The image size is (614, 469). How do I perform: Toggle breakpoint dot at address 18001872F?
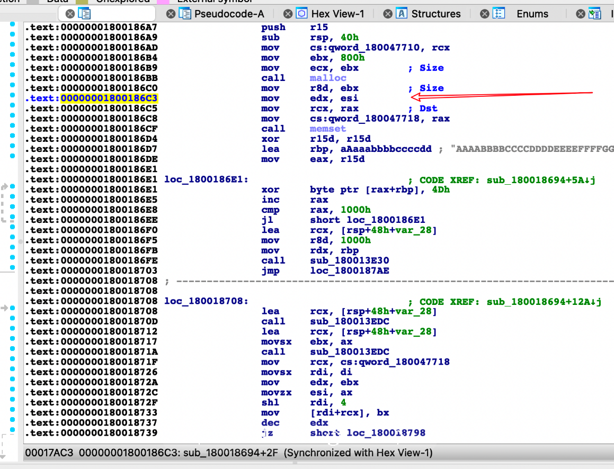pyautogui.click(x=13, y=403)
